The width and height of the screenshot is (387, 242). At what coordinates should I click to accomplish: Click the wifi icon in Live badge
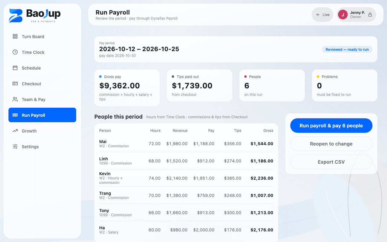pyautogui.click(x=318, y=15)
